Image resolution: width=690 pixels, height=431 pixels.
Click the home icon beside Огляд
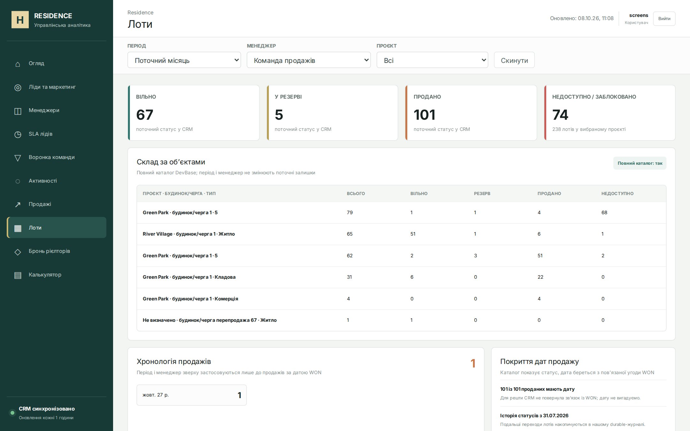coord(18,64)
